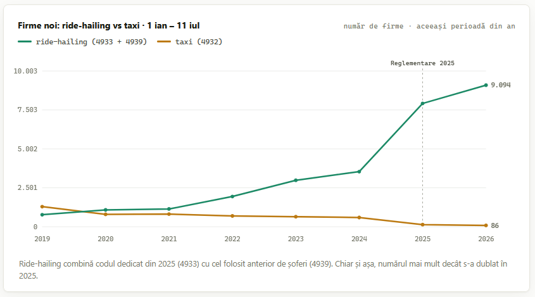Click the 86 taxi end value label
The height and width of the screenshot is (297, 535).
point(494,225)
